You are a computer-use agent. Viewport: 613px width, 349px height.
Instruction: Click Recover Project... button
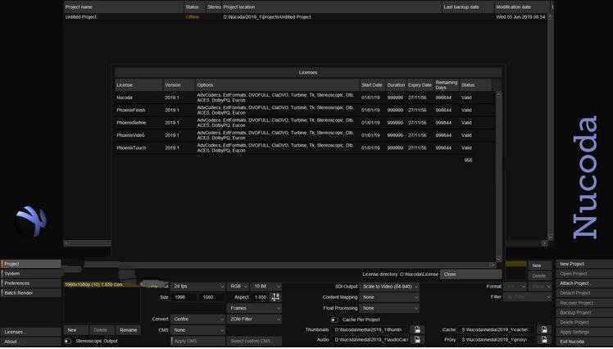584,303
